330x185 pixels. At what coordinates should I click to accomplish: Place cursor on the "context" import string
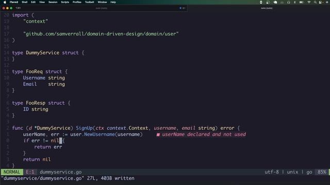36,22
